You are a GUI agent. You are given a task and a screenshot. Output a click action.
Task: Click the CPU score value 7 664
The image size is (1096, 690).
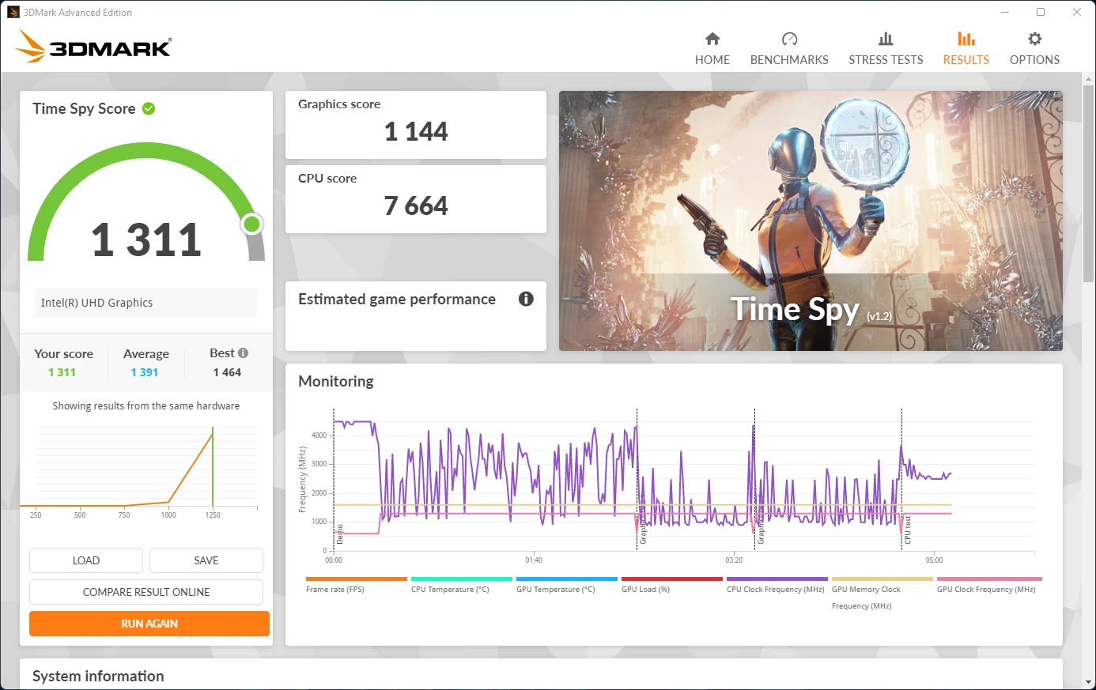click(416, 205)
